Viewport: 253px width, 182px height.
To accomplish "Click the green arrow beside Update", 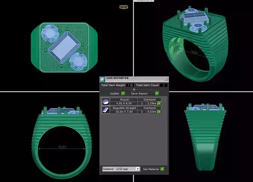I will click(x=123, y=94).
